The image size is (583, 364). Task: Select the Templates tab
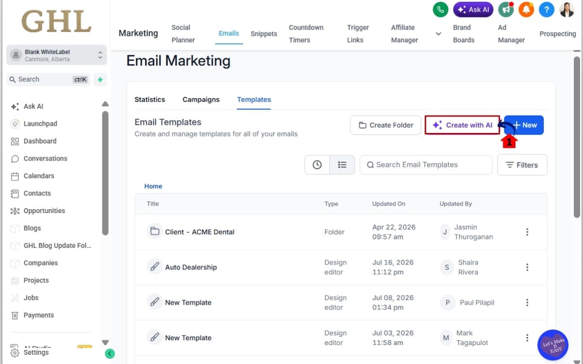(254, 99)
